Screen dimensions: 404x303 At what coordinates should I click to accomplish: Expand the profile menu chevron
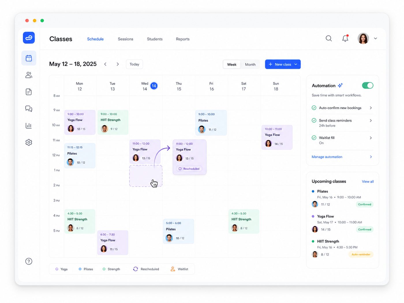pyautogui.click(x=375, y=38)
